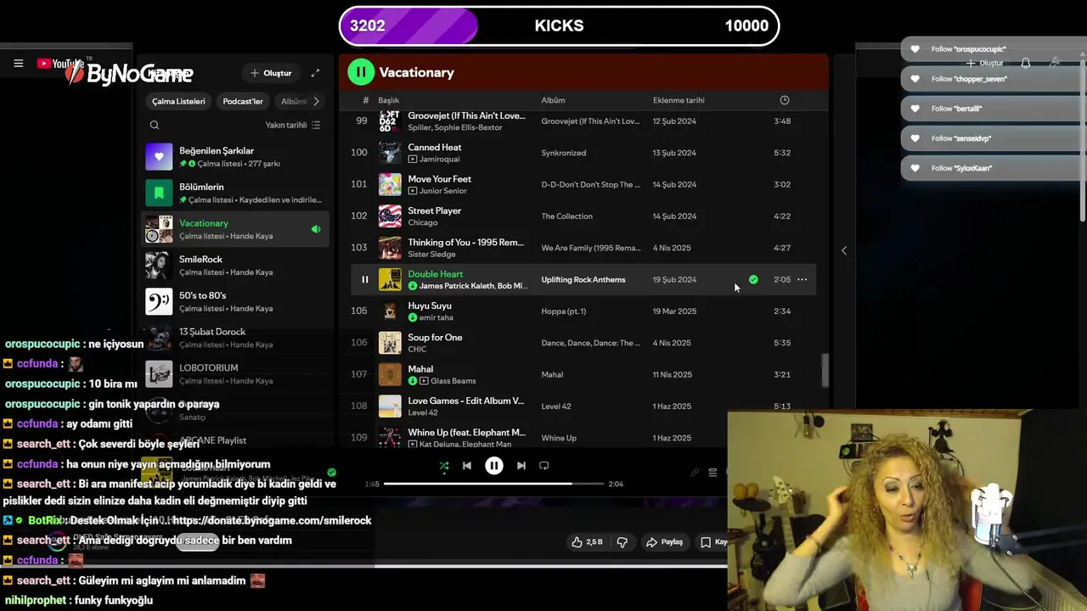The image size is (1087, 611).
Task: Follow "senseidvp" heart button
Action: tap(915, 138)
